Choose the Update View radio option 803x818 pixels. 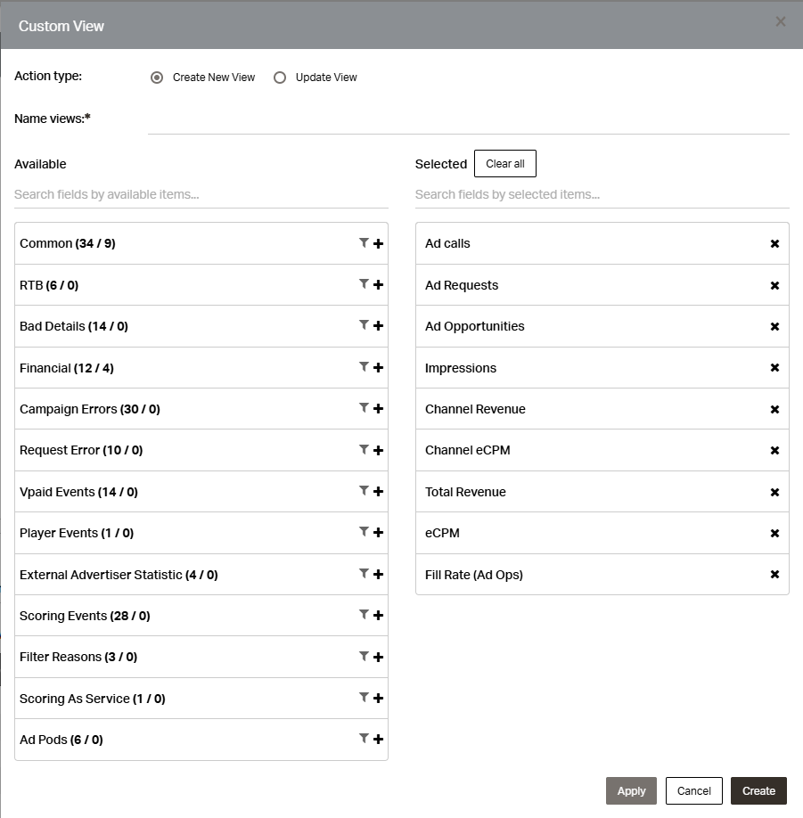[x=280, y=78]
